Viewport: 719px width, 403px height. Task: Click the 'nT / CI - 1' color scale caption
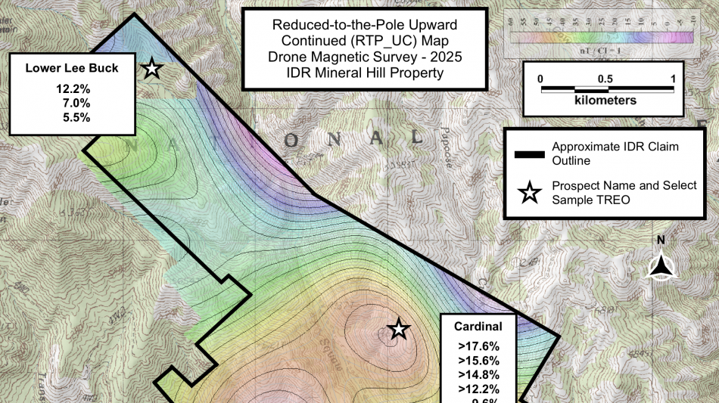tap(600, 51)
